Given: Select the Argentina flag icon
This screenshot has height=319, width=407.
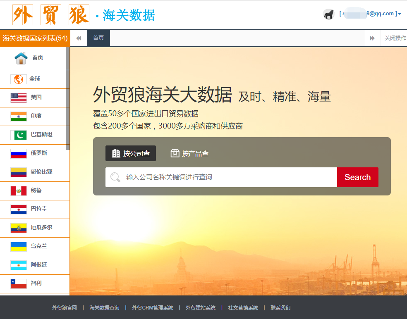Looking at the screenshot, I should click(x=19, y=265).
